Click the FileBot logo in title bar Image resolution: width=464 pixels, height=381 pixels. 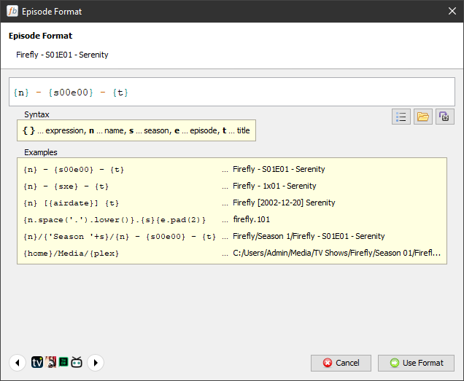(12, 11)
